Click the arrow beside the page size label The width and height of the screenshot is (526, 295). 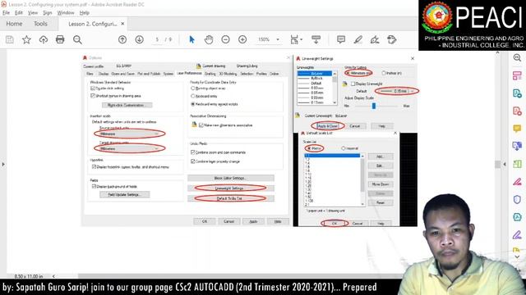pos(53,276)
